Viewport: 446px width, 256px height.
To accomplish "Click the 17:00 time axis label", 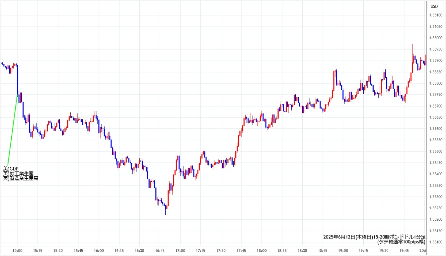I will (x=180, y=251).
